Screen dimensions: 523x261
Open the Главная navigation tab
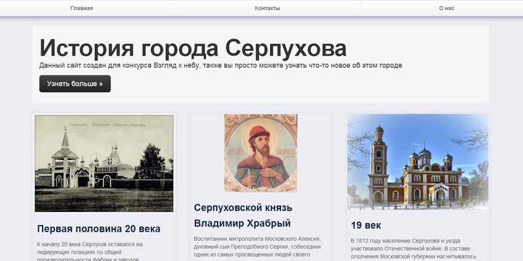point(82,8)
